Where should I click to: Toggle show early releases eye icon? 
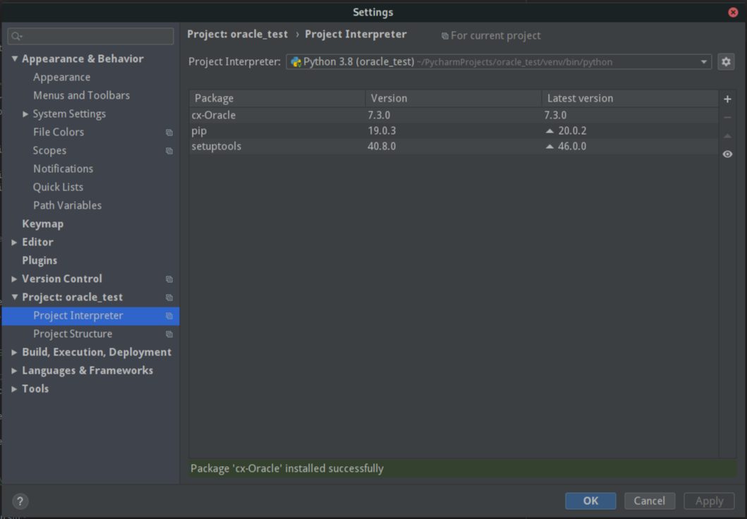[727, 154]
